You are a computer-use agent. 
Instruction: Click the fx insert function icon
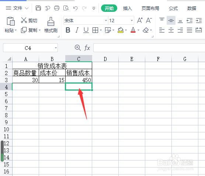[x=87, y=48]
